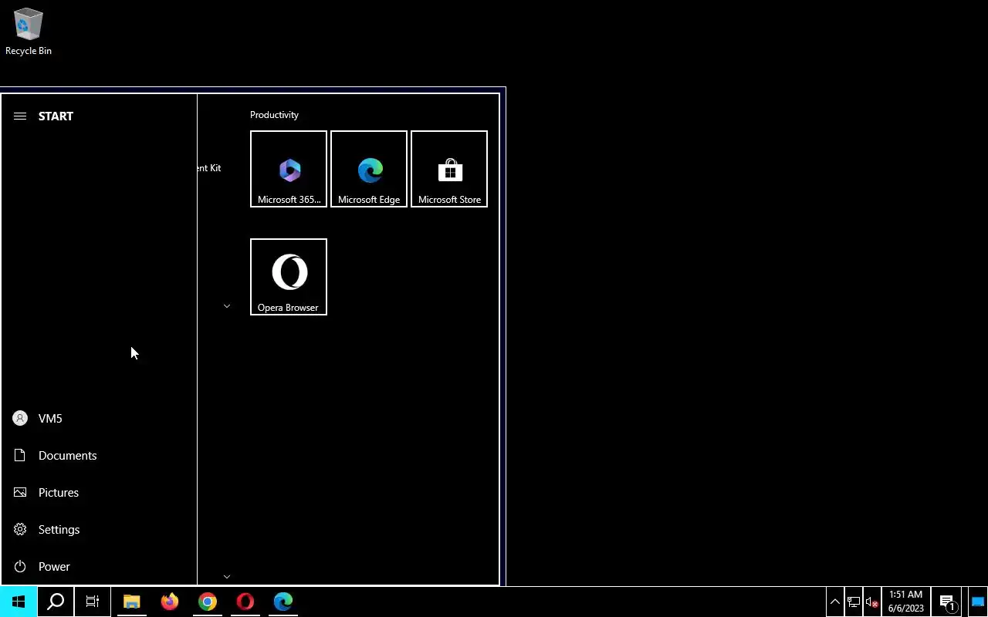The width and height of the screenshot is (988, 617).
Task: Open Pictures from Start sidebar
Action: pos(99,492)
